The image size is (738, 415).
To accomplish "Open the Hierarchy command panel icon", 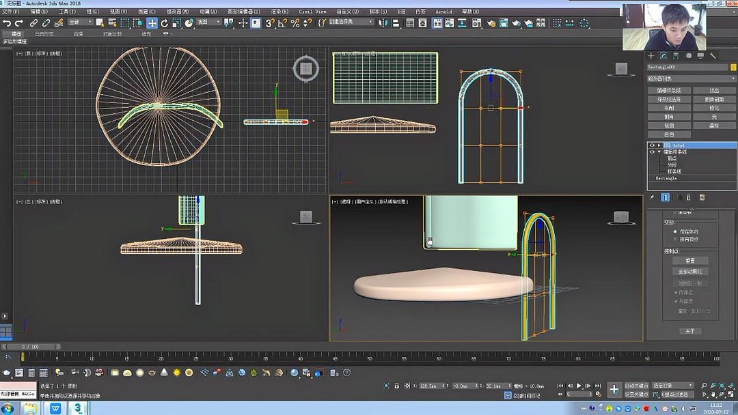I will [676, 55].
